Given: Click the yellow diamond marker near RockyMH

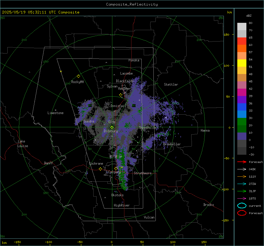Looking at the screenshot, I should point(78,76).
